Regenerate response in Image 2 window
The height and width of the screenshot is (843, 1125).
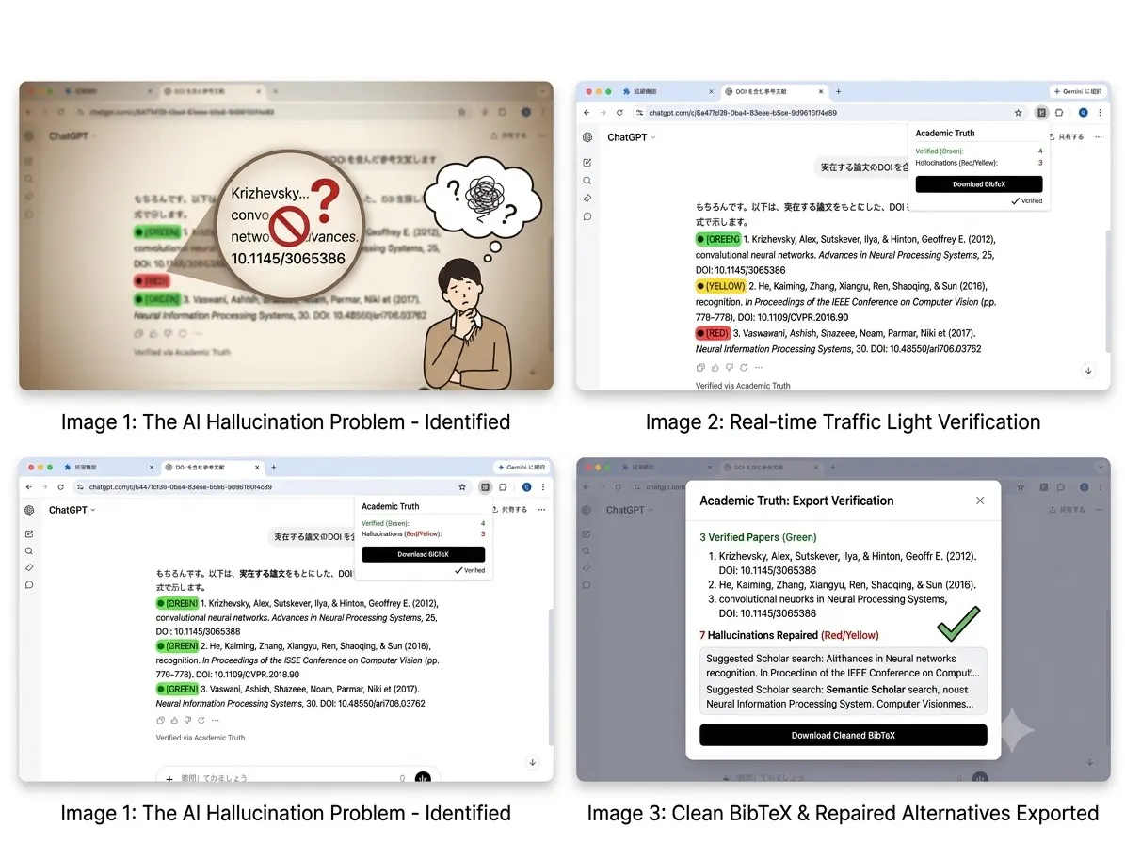744,368
